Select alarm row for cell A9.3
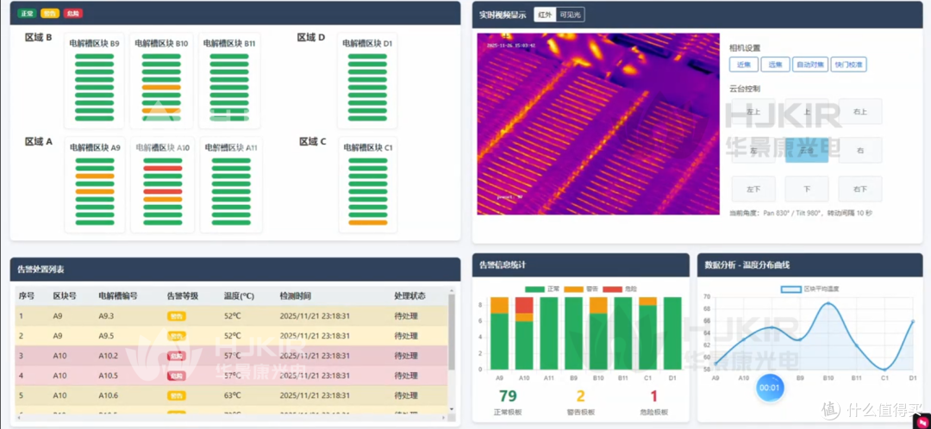The width and height of the screenshot is (931, 429). click(x=231, y=316)
